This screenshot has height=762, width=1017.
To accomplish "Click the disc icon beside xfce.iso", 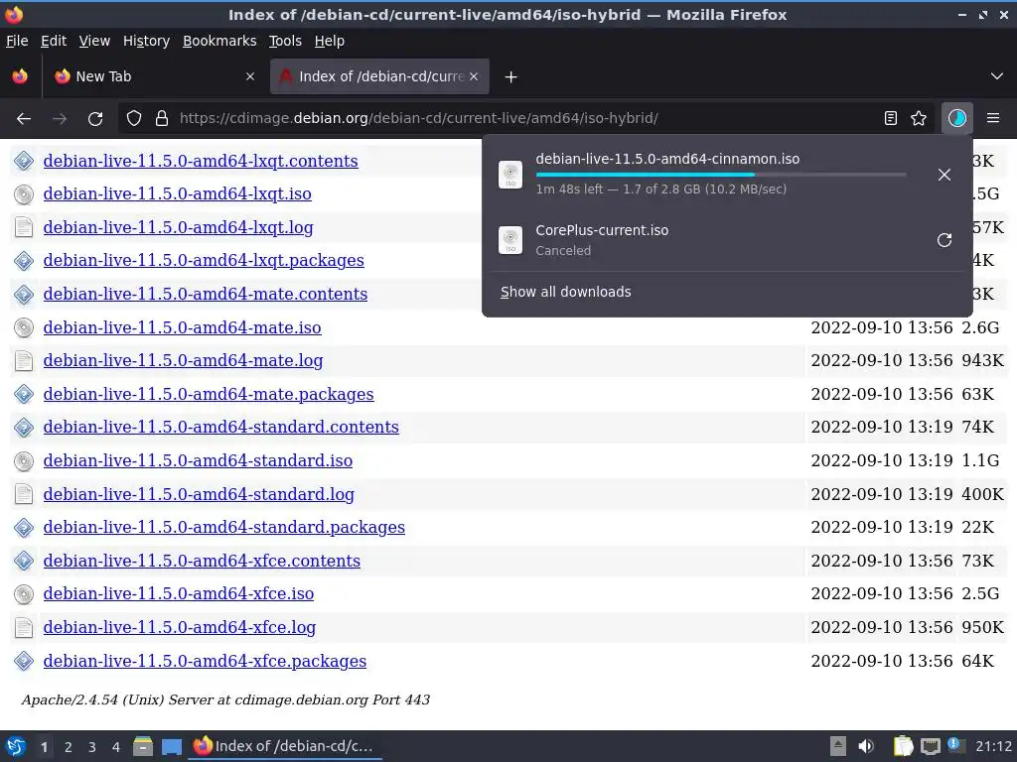I will click(24, 594).
